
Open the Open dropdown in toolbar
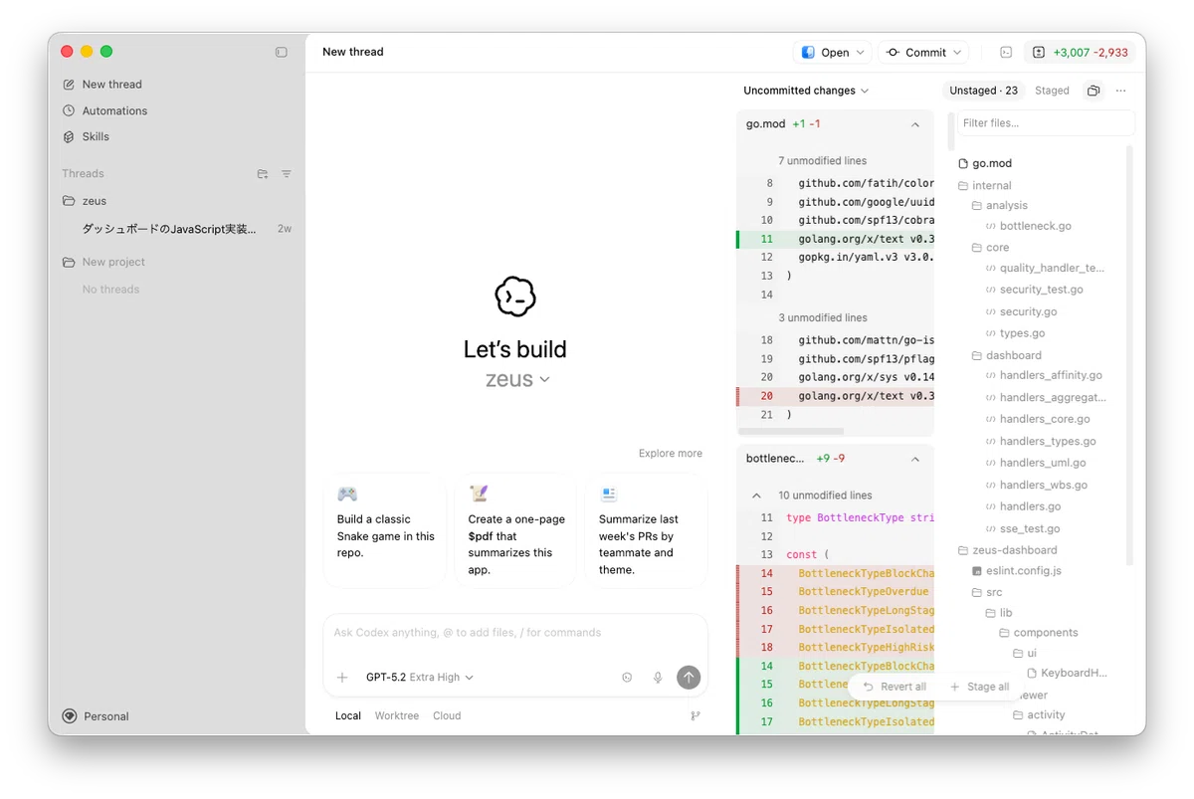832,52
